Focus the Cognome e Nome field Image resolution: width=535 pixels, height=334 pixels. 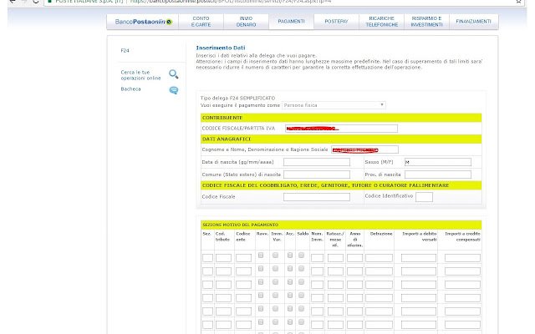click(x=364, y=150)
